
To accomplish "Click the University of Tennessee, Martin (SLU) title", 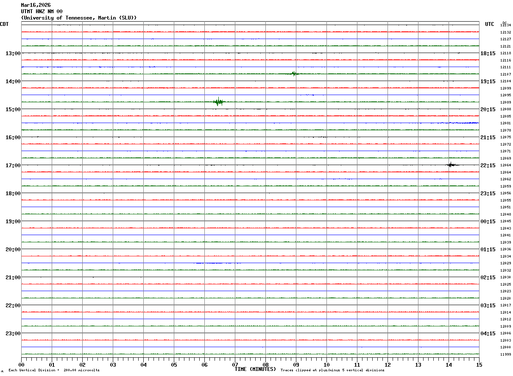I will tap(79, 18).
